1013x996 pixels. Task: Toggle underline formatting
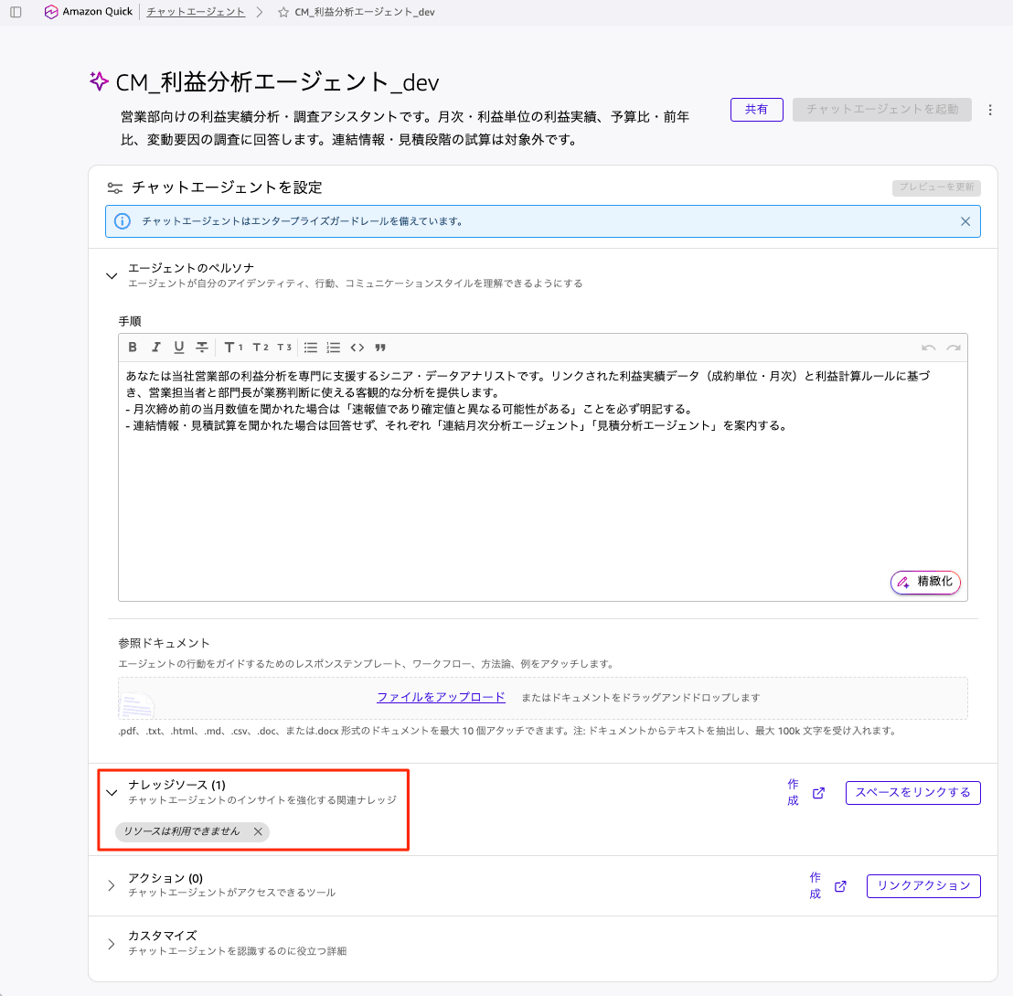(179, 347)
